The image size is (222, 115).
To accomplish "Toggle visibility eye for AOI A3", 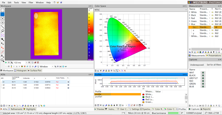I will coord(68,88).
